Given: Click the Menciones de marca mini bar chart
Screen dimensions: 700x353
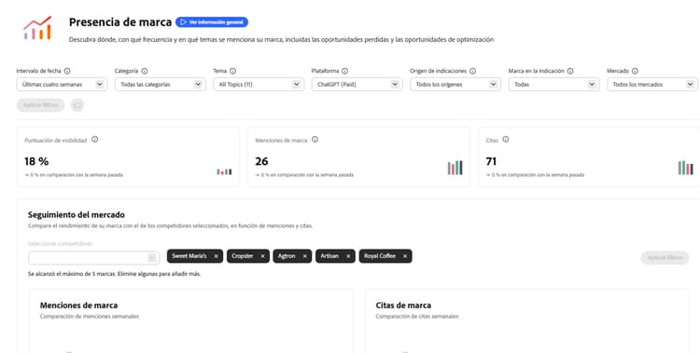Looking at the screenshot, I should (x=455, y=168).
